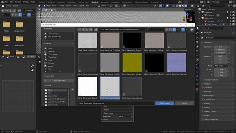Open the Blender logo menu

point(3,2)
